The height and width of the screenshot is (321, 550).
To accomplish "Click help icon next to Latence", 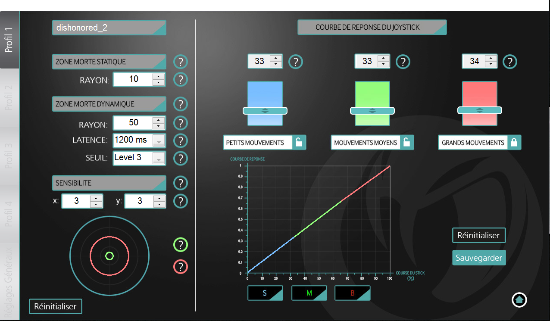I will (x=181, y=140).
